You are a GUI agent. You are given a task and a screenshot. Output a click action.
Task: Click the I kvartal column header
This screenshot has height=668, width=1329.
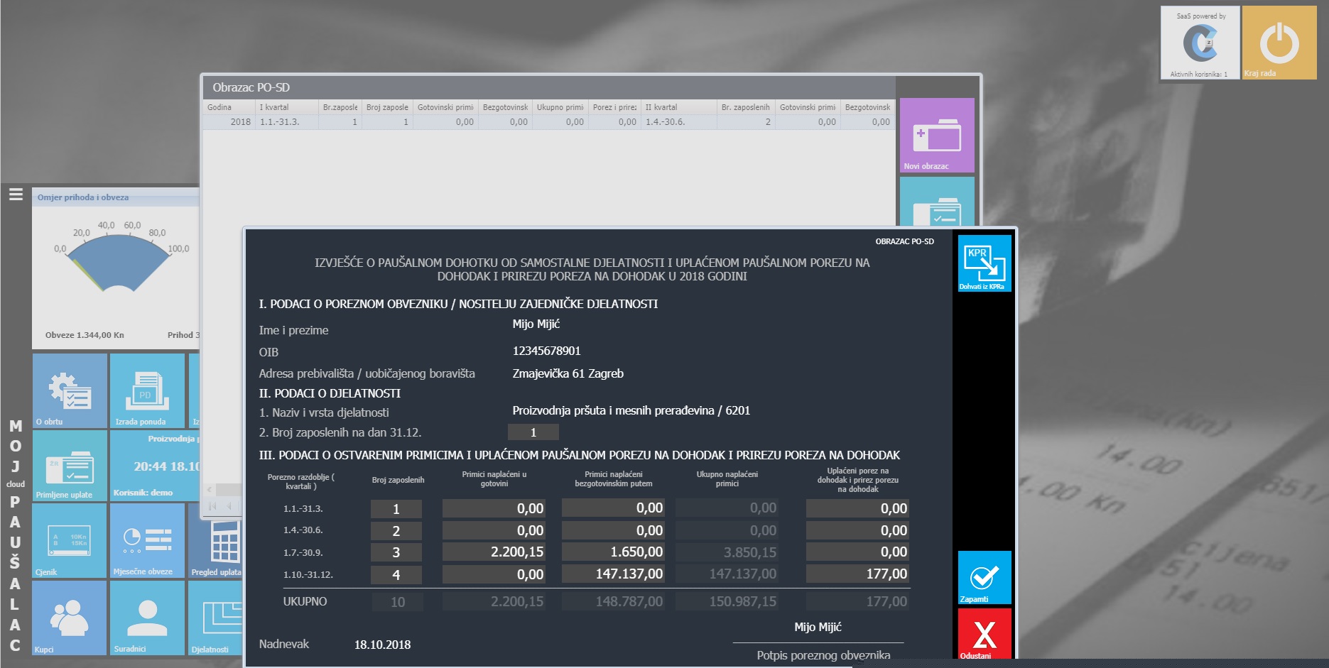286,107
